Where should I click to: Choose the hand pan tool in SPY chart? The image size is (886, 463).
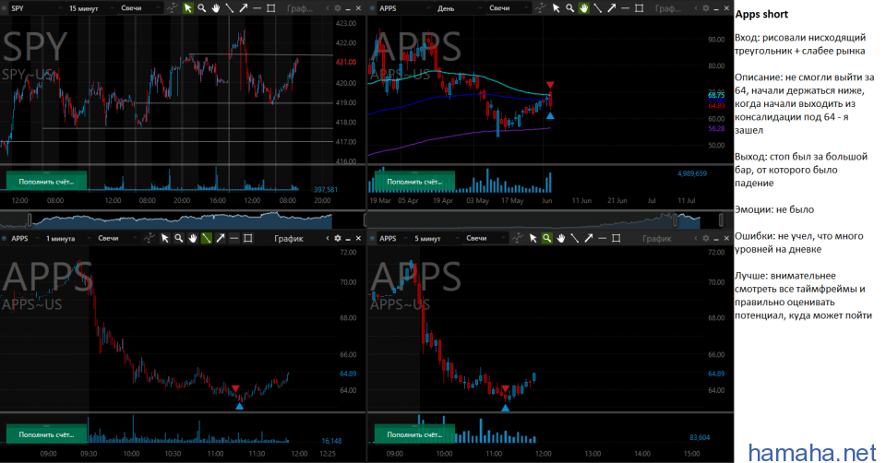pyautogui.click(x=215, y=8)
